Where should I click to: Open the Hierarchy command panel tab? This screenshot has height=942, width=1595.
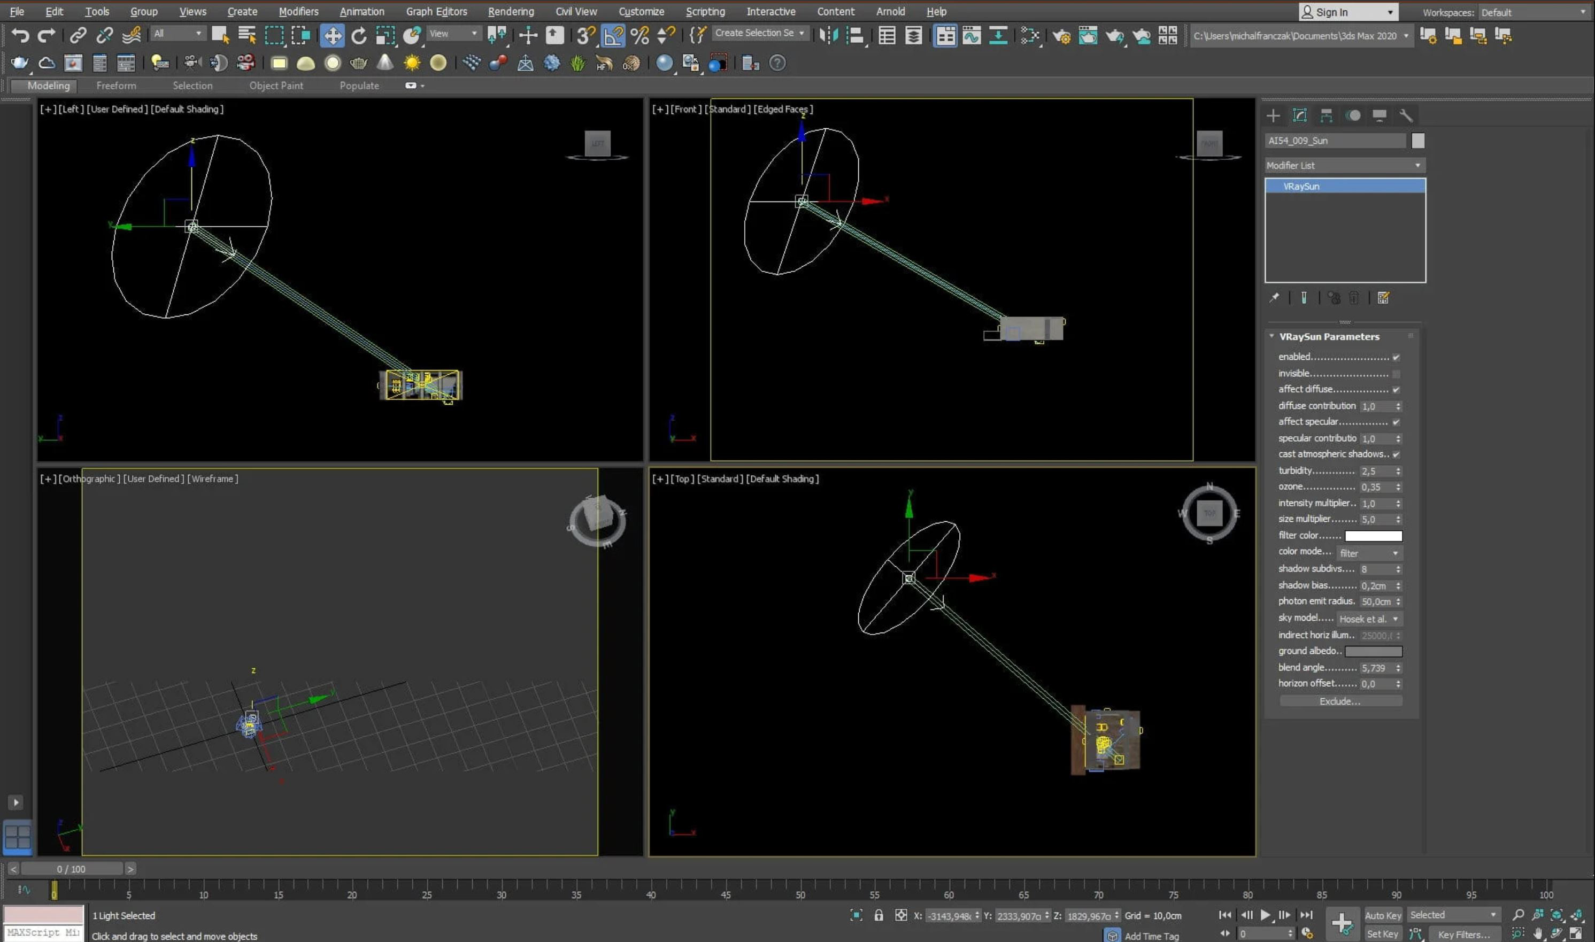pos(1327,115)
